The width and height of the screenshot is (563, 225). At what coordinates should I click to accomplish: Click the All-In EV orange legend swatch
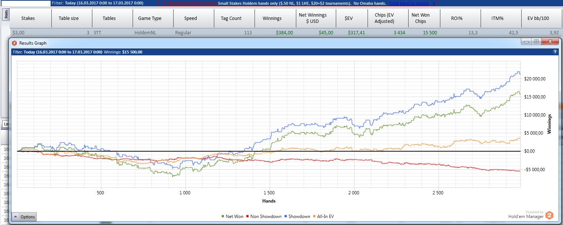point(314,217)
